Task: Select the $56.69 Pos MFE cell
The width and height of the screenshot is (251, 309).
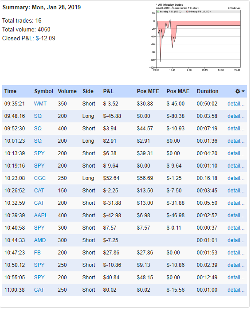Action: click(145, 178)
